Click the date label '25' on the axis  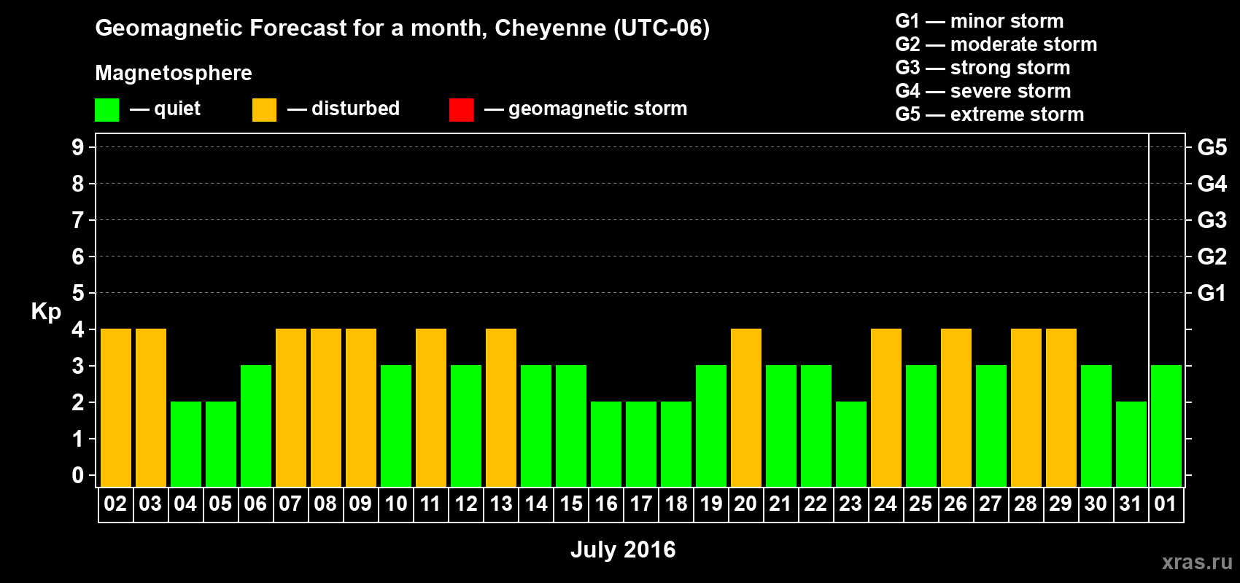(x=921, y=504)
